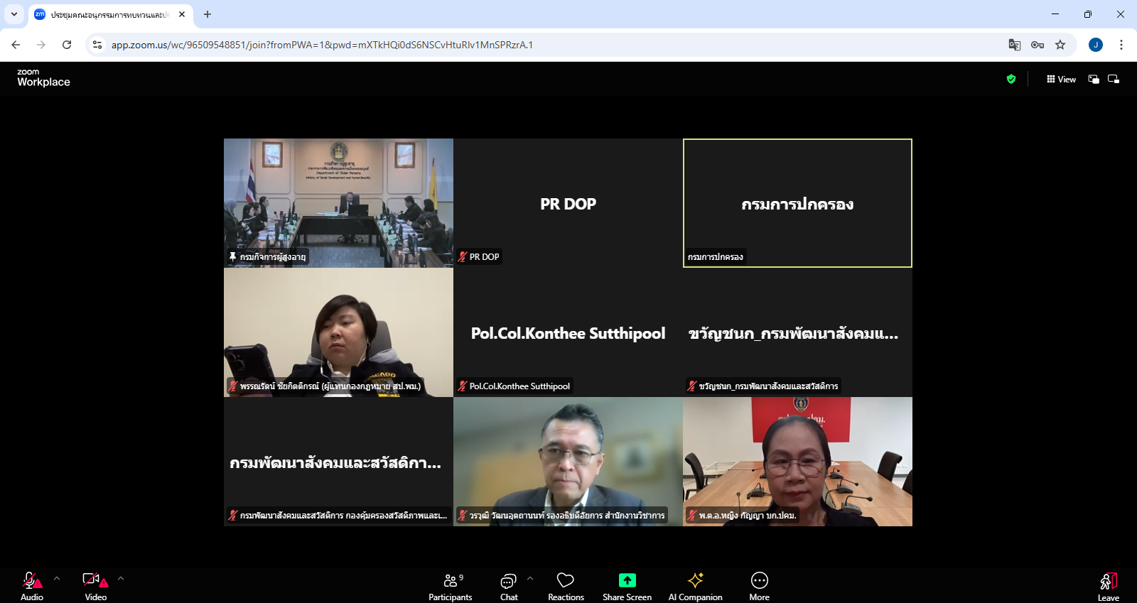Viewport: 1137px width, 603px height.
Task: Expand the audio options arrow
Action: pos(57,578)
